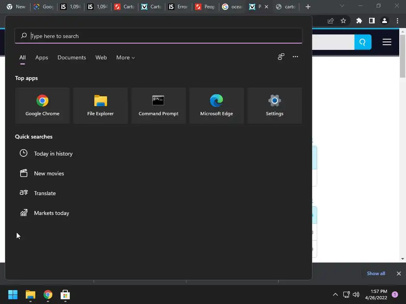The width and height of the screenshot is (406, 304).
Task: Click the blue search button on the webpage
Action: [363, 42]
